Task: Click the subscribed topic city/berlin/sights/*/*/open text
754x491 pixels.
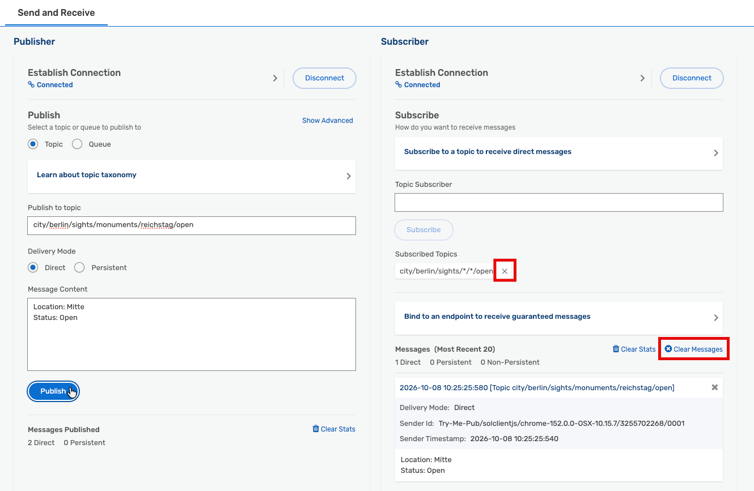Action: pyautogui.click(x=446, y=271)
